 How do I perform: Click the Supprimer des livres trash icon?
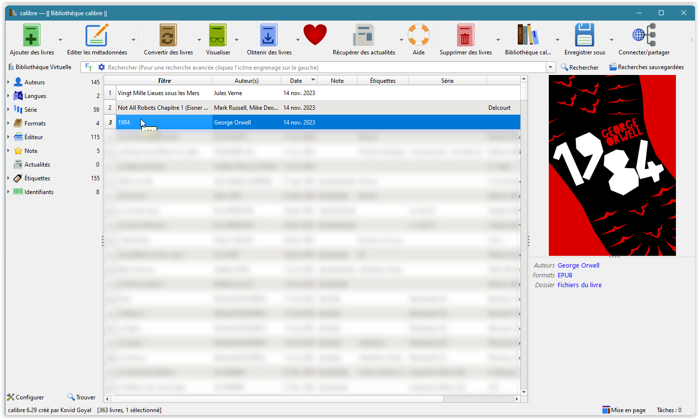(x=465, y=36)
